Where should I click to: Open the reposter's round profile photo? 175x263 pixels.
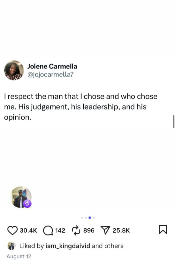(20, 196)
